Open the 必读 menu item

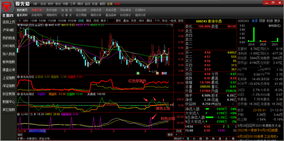point(110,4)
